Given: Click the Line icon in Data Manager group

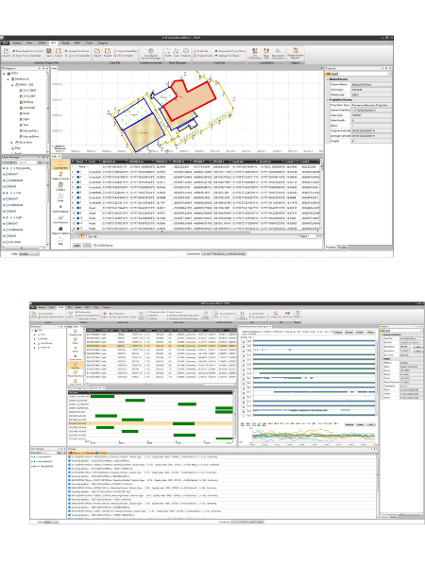Looking at the screenshot, I should (177, 52).
